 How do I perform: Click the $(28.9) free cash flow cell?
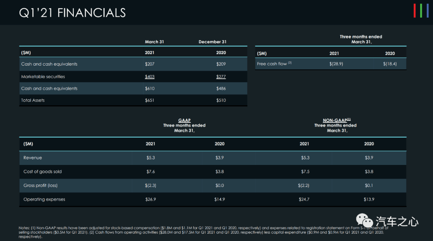click(336, 64)
